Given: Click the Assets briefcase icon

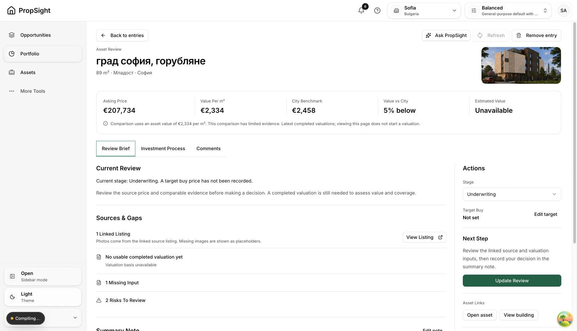Looking at the screenshot, I should [x=12, y=72].
